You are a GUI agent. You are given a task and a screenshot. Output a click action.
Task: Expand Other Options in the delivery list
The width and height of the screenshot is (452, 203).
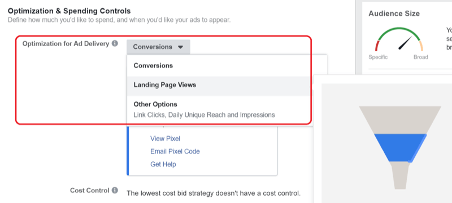point(155,104)
